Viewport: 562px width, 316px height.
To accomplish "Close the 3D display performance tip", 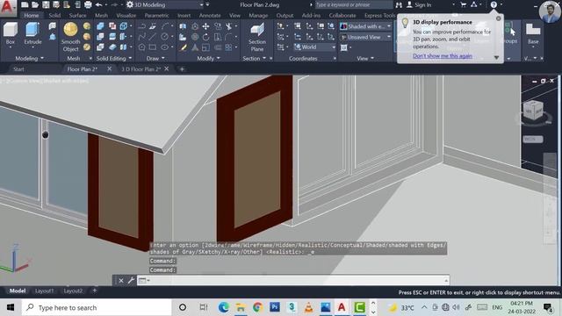I will (499, 18).
